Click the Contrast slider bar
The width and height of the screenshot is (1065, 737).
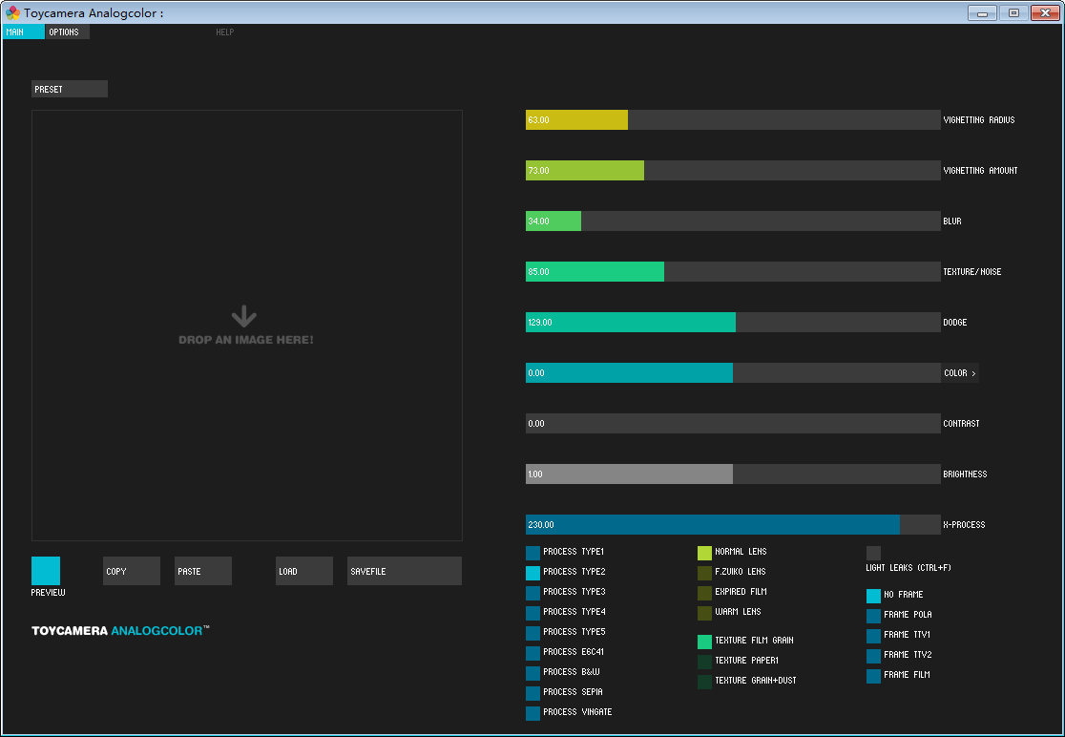point(733,424)
